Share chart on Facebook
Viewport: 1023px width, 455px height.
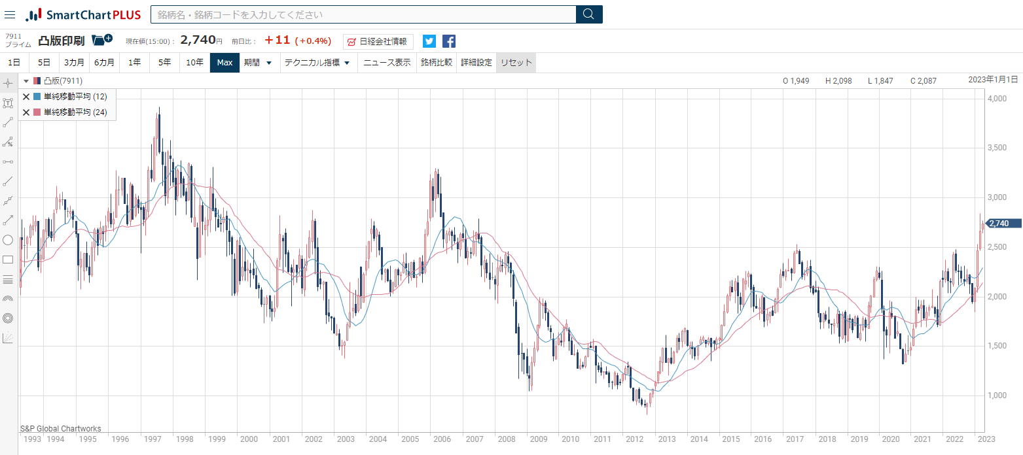(x=449, y=41)
